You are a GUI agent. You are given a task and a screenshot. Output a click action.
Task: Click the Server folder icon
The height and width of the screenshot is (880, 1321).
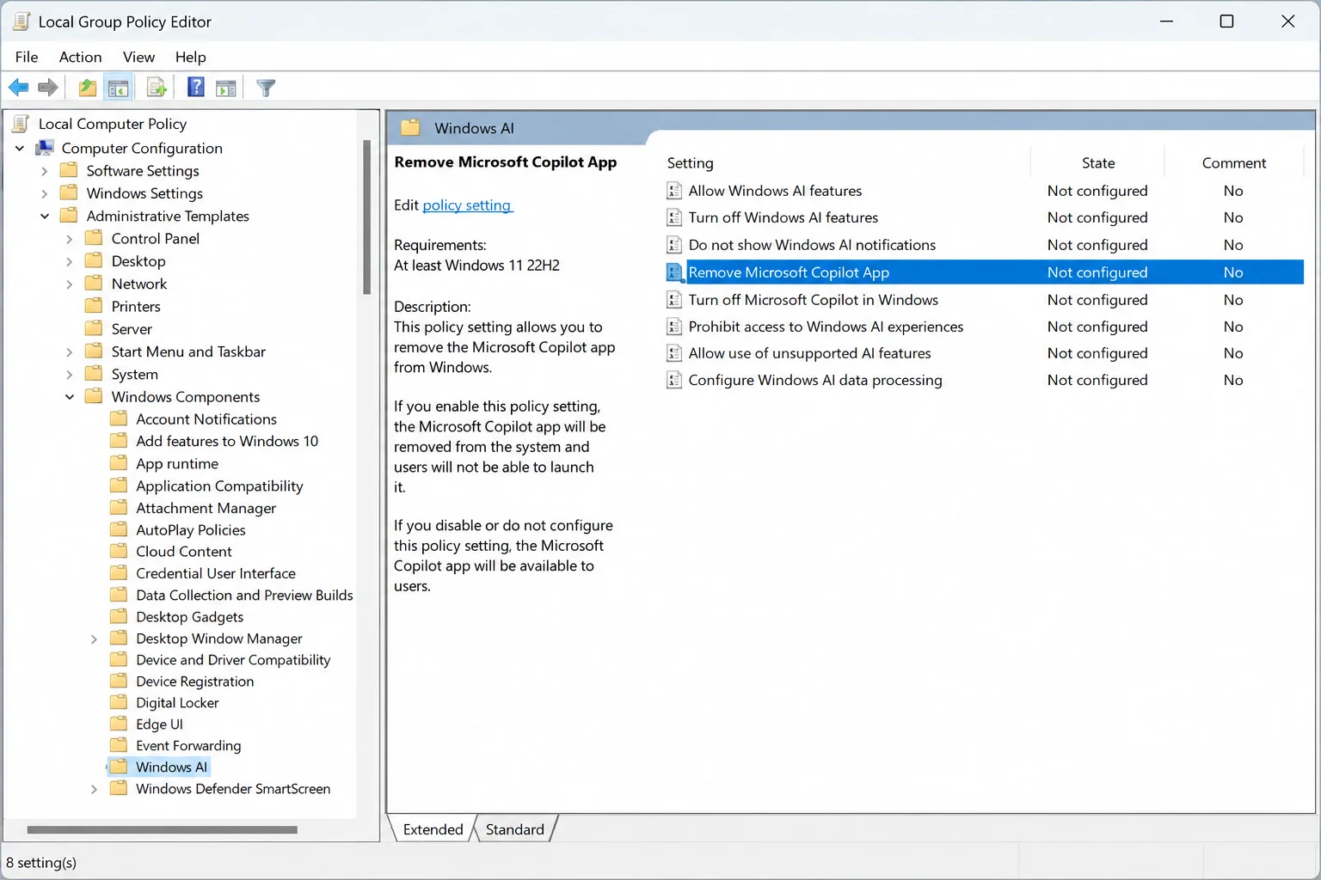click(94, 328)
